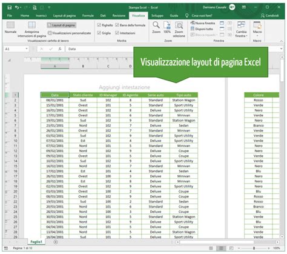
Task: Click the Undo arrow icon
Action: tap(17, 7)
